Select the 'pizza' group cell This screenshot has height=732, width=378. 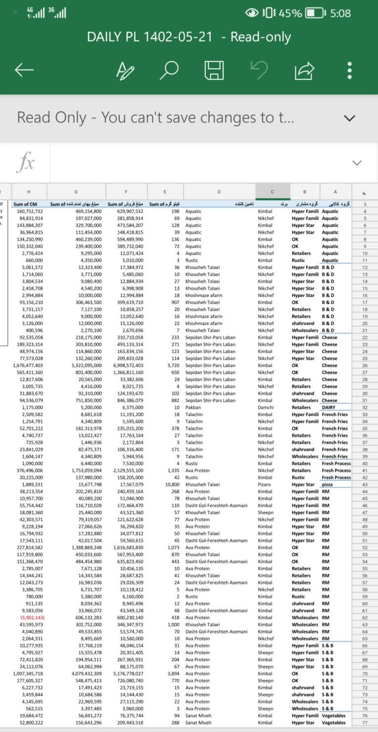(335, 484)
